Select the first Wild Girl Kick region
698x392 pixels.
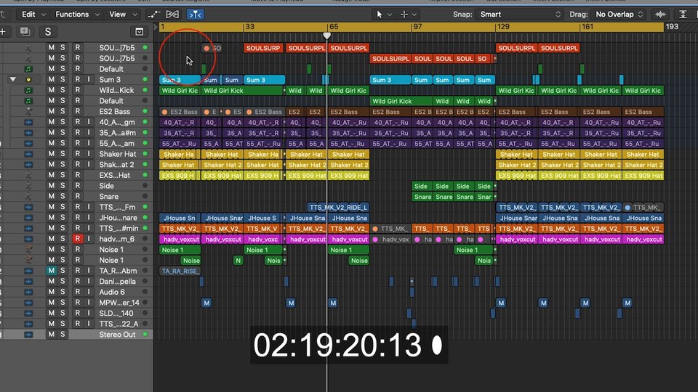(180, 90)
